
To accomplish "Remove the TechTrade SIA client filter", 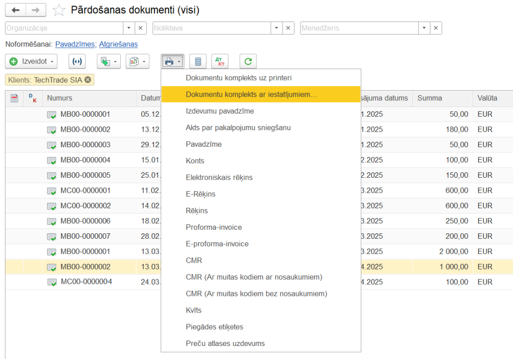I will click(88, 80).
